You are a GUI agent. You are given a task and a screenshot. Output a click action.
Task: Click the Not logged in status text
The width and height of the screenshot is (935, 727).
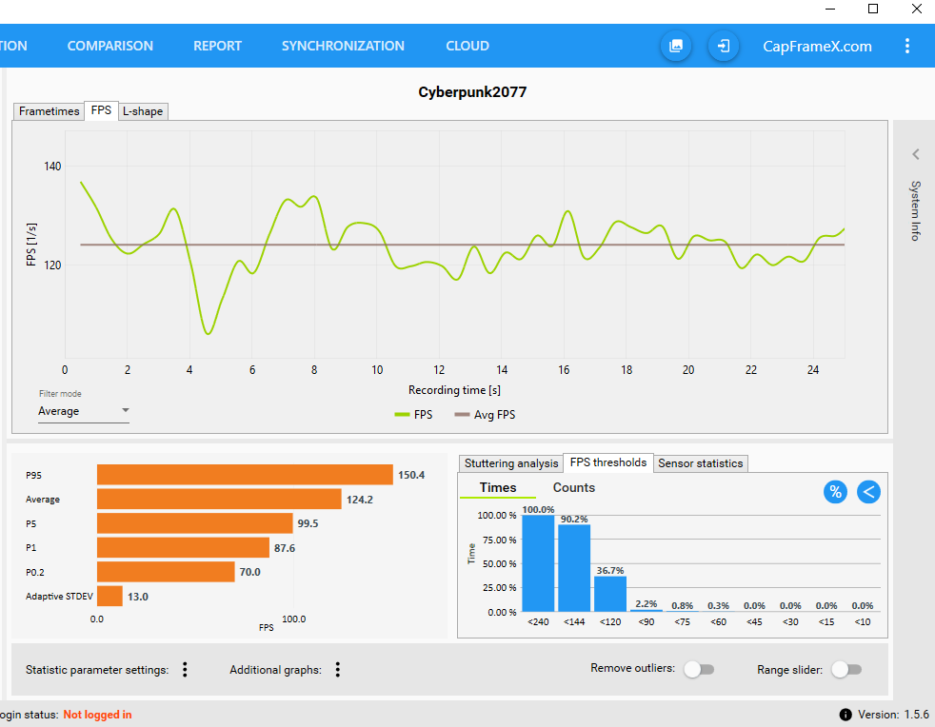(x=97, y=715)
